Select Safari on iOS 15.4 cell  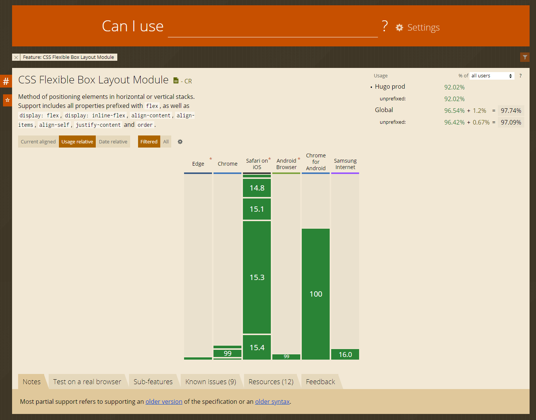coord(257,347)
